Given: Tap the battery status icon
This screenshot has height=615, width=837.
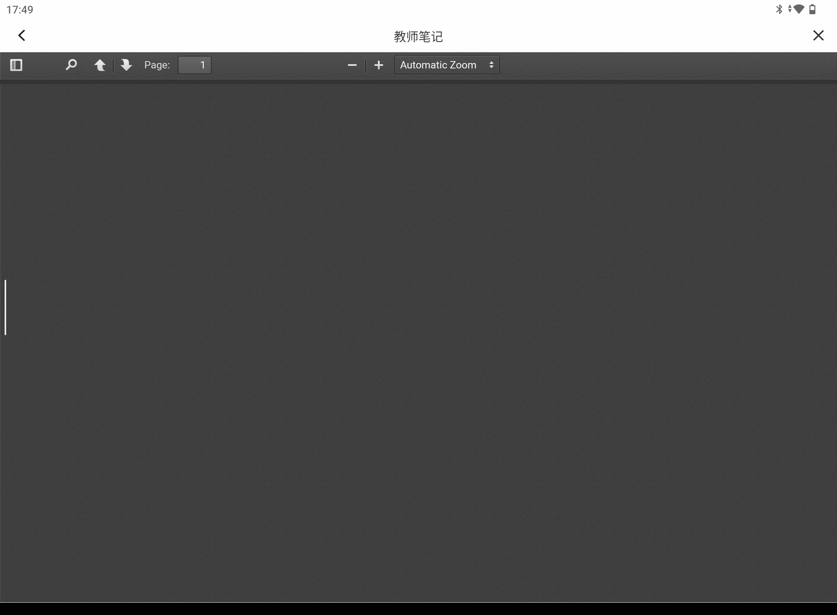Looking at the screenshot, I should 812,9.
